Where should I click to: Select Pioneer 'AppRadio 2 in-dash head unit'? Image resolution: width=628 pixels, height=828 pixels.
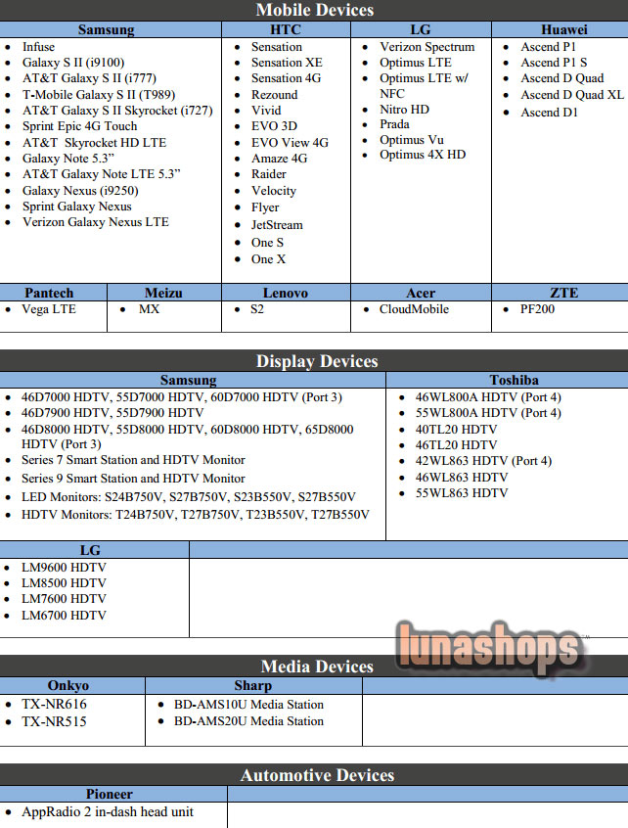pyautogui.click(x=108, y=812)
